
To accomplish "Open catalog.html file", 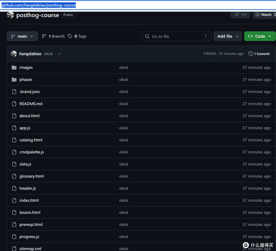I will point(31,140).
